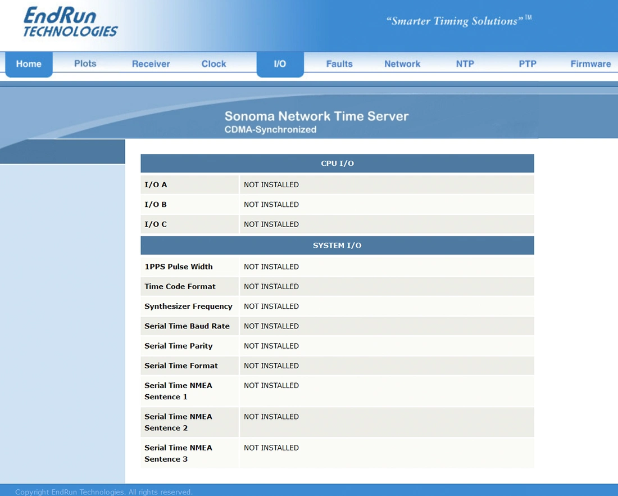Click the EndRun Technologies logo
The image size is (618, 496).
click(70, 22)
